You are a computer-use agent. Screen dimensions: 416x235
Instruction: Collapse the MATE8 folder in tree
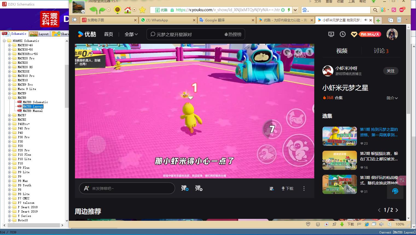pyautogui.click(x=10, y=98)
